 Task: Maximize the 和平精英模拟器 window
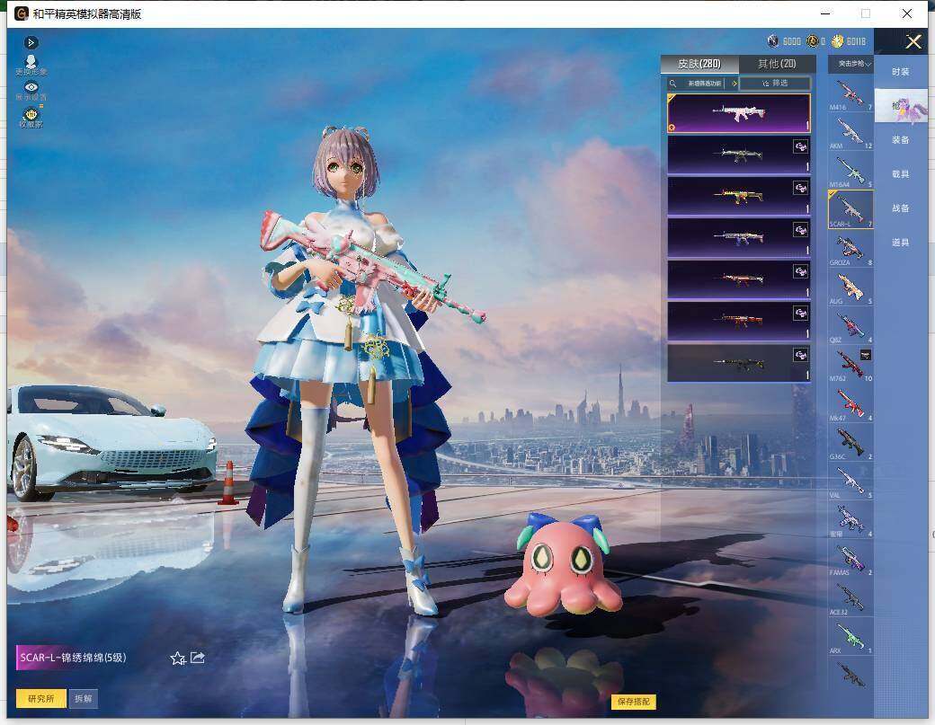pyautogui.click(x=866, y=13)
